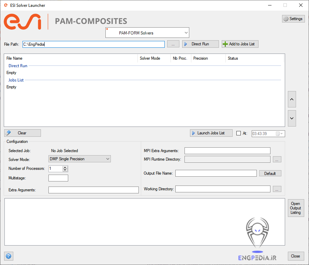
Task: Click the Extra Arguments input field
Action: click(x=93, y=190)
